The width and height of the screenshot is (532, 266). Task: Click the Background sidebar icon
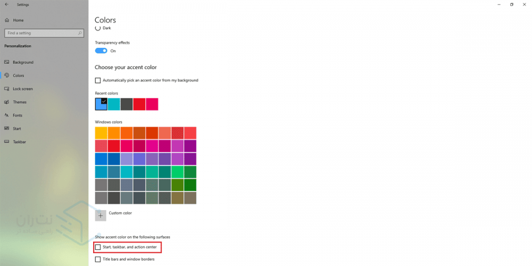[x=6, y=62]
